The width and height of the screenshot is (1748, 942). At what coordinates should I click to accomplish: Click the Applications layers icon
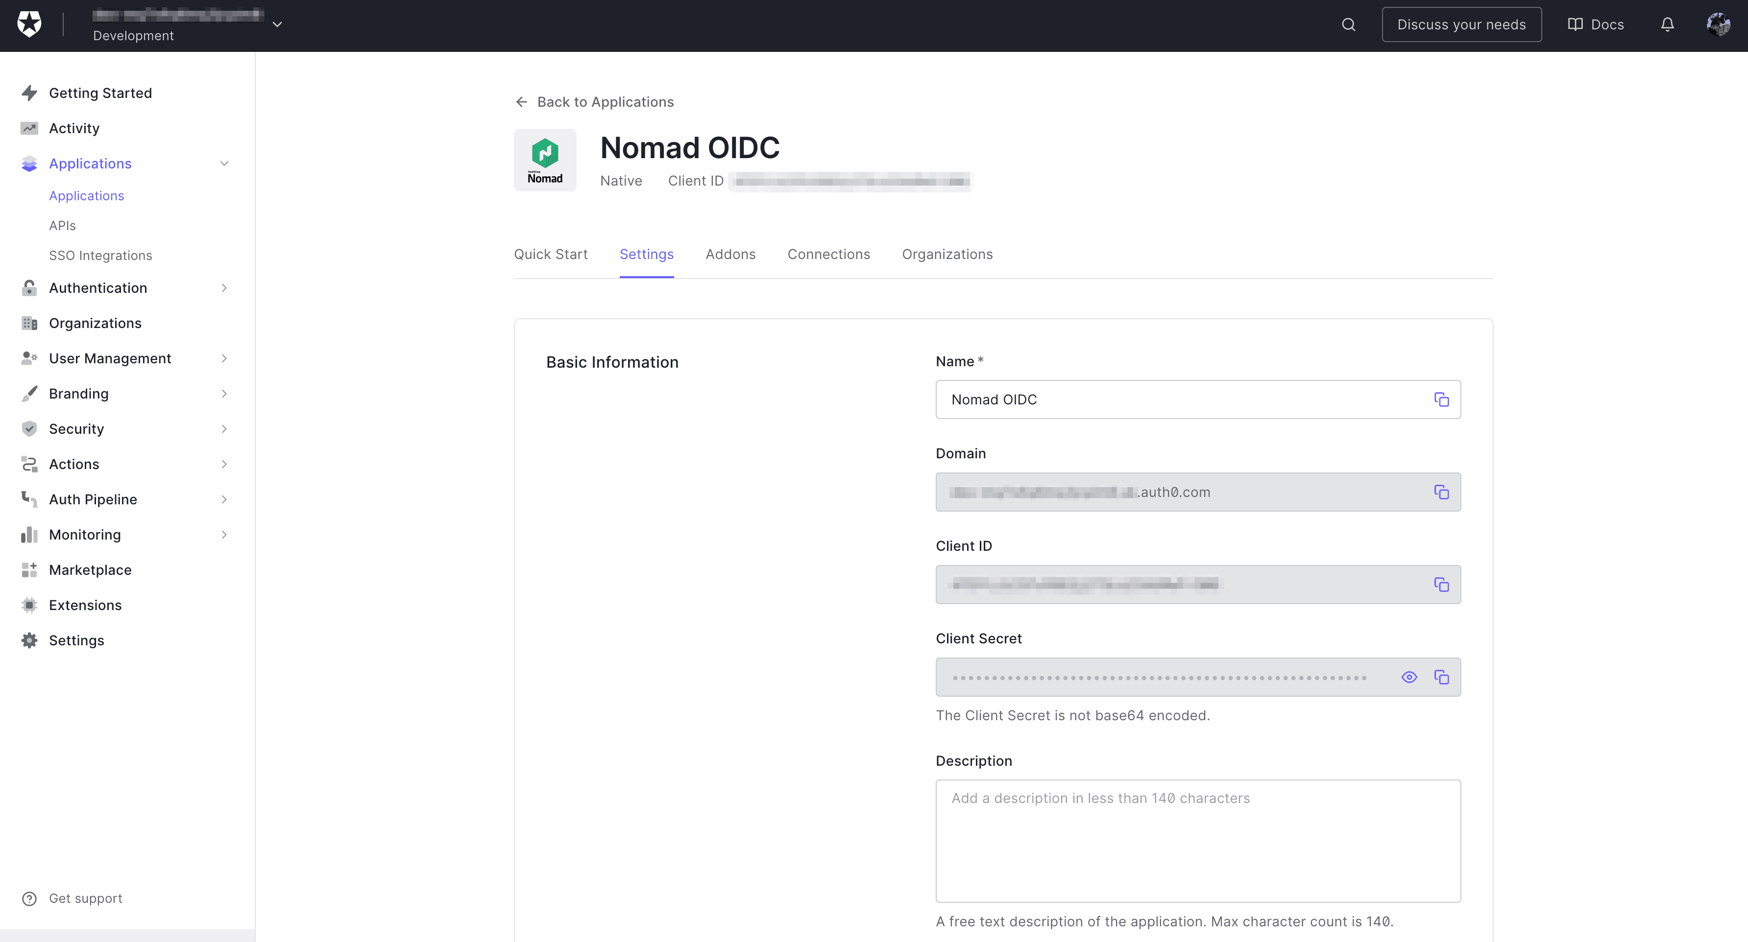[x=29, y=164]
